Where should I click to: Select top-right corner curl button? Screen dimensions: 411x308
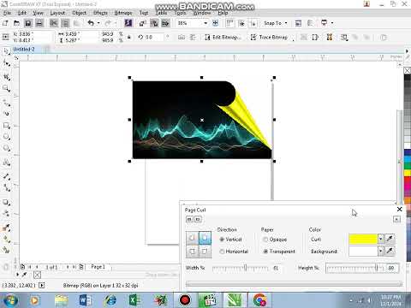pos(205,238)
